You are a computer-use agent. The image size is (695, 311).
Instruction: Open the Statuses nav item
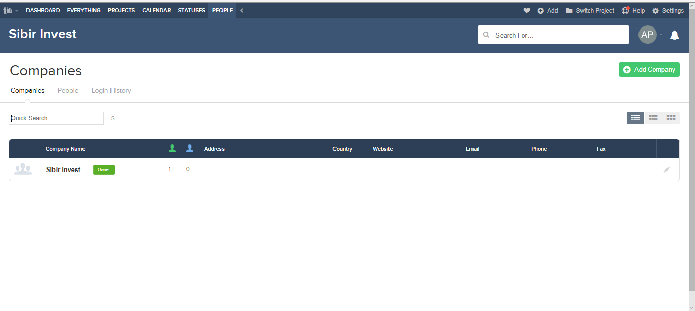(191, 10)
